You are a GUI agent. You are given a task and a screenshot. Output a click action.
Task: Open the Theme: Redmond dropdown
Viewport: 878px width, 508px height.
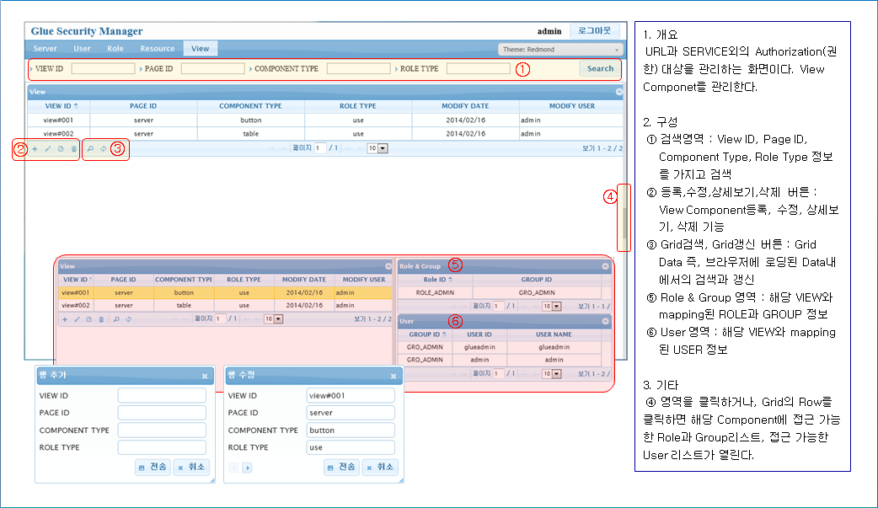coord(560,50)
